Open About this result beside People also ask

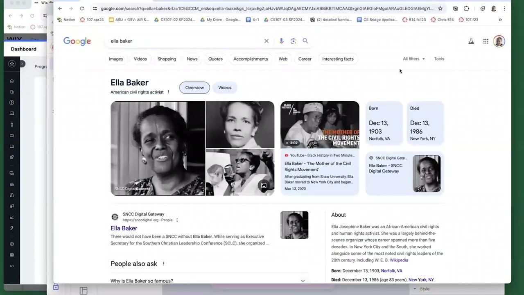(163, 263)
